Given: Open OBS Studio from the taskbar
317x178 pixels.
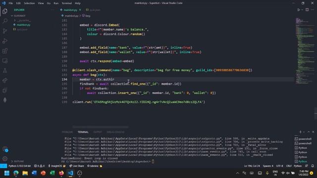Looking at the screenshot, I should 79,173.
